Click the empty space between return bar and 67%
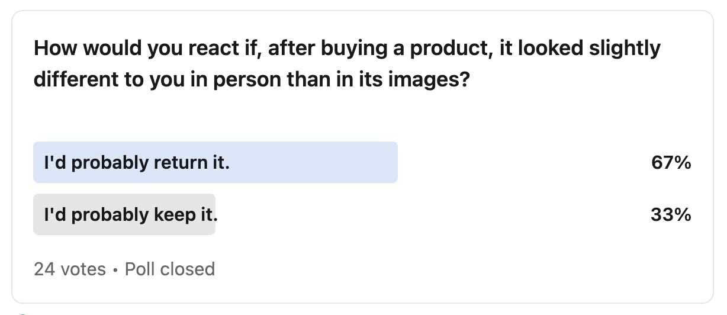The image size is (727, 315). 521,163
